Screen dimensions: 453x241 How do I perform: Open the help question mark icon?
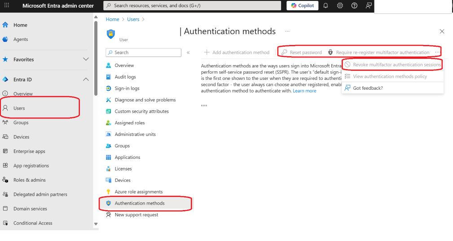[355, 5]
